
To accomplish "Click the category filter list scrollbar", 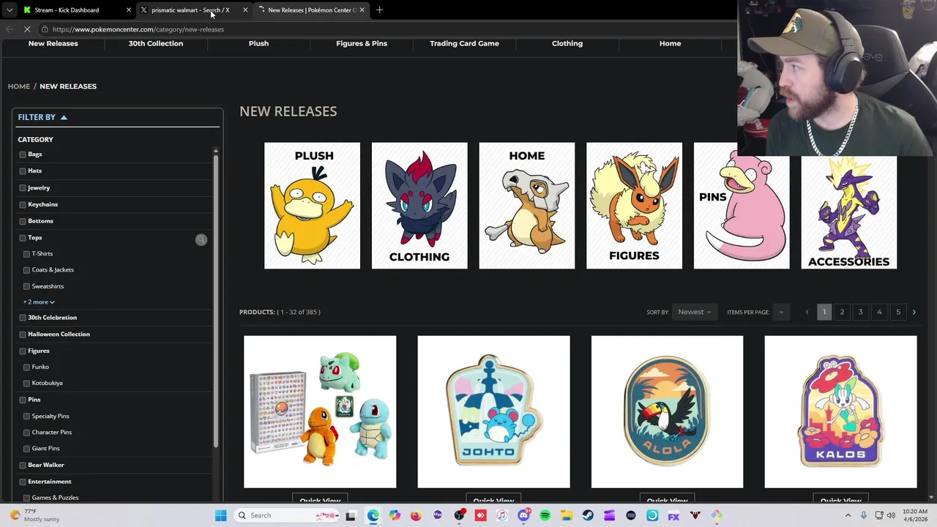I will [x=215, y=300].
